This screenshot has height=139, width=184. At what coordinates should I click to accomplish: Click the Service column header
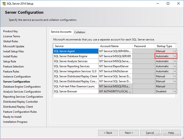pyautogui.click(x=76, y=46)
